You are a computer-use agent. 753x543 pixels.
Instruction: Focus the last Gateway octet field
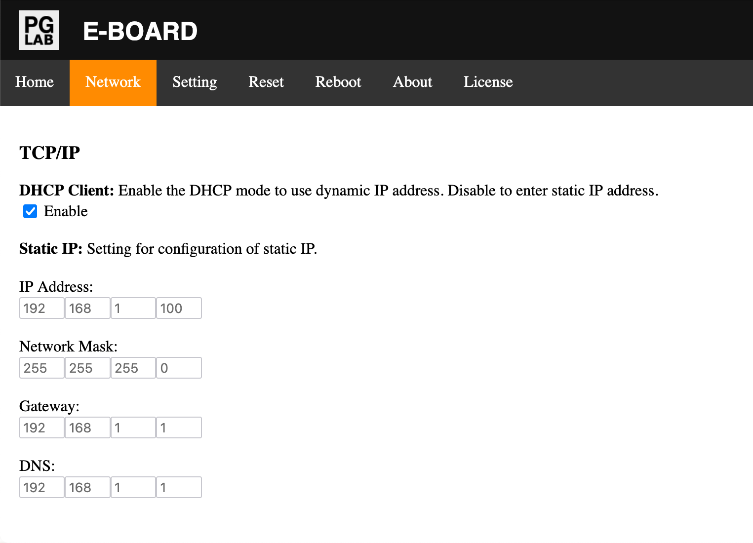(x=179, y=428)
